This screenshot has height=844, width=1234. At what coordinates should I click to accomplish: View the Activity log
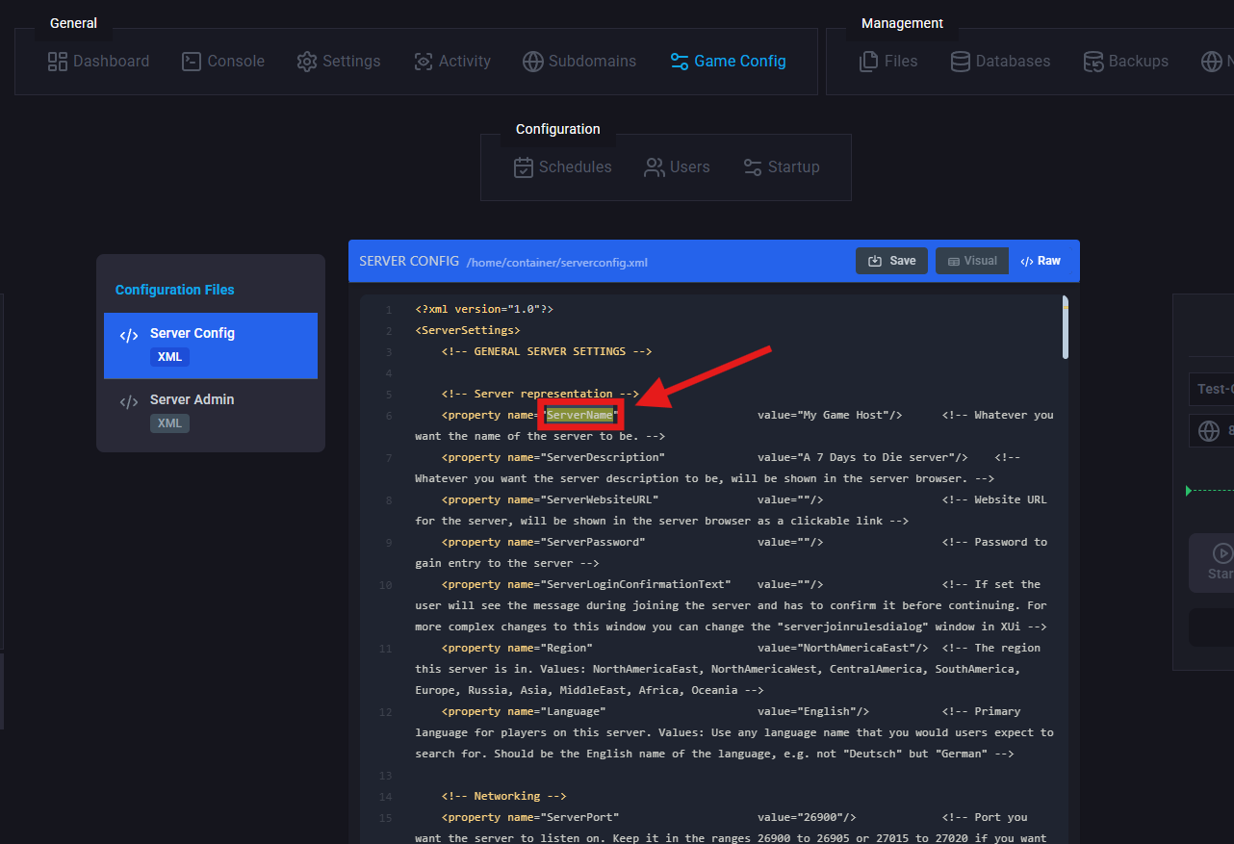[x=452, y=62]
